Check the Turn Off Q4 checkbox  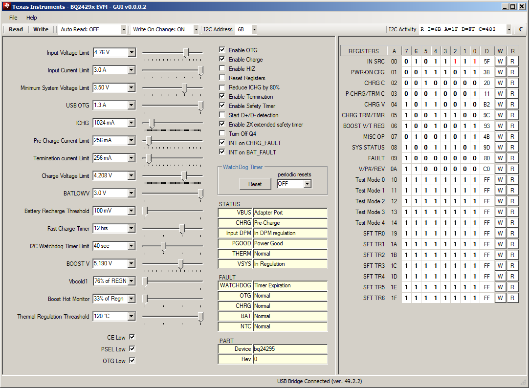pyautogui.click(x=222, y=133)
